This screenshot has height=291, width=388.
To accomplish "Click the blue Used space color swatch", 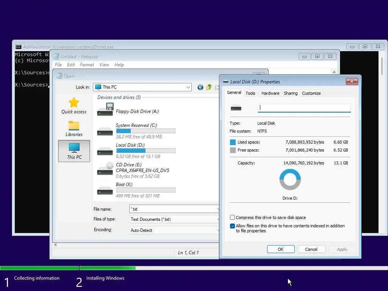I will click(233, 142).
